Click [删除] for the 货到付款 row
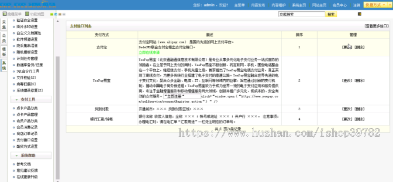 tap(359, 109)
